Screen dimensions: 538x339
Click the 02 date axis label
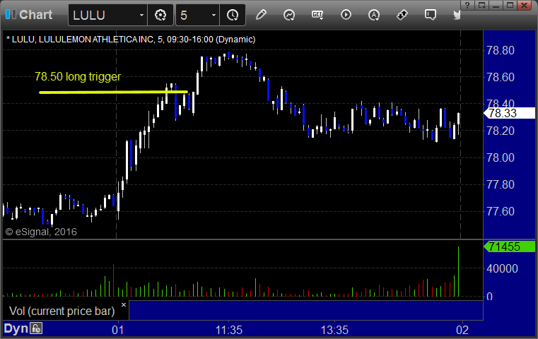(x=462, y=330)
